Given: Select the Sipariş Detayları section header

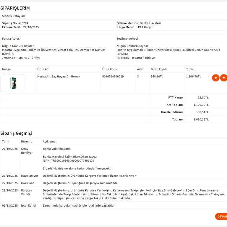Looking at the screenshot, I should pos(14,16).
